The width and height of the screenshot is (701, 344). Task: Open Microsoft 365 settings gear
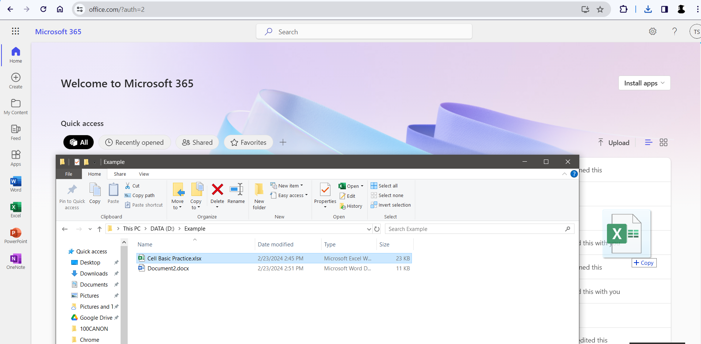point(653,31)
